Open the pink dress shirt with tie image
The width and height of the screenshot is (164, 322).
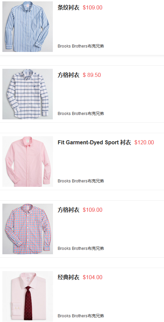click(x=28, y=296)
